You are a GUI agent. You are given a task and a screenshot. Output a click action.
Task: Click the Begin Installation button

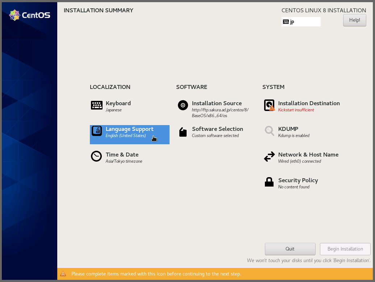tap(345, 249)
